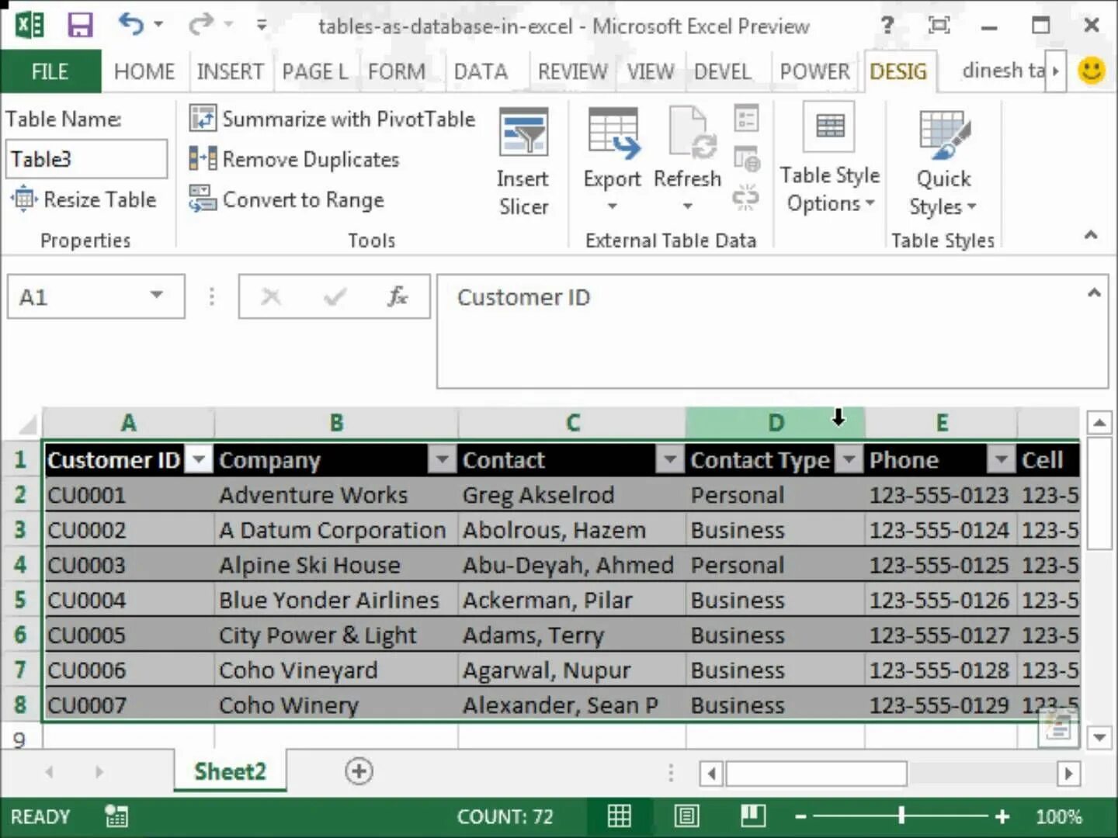This screenshot has height=838, width=1118.
Task: Collapse the ribbon with the up arrow
Action: click(x=1091, y=234)
